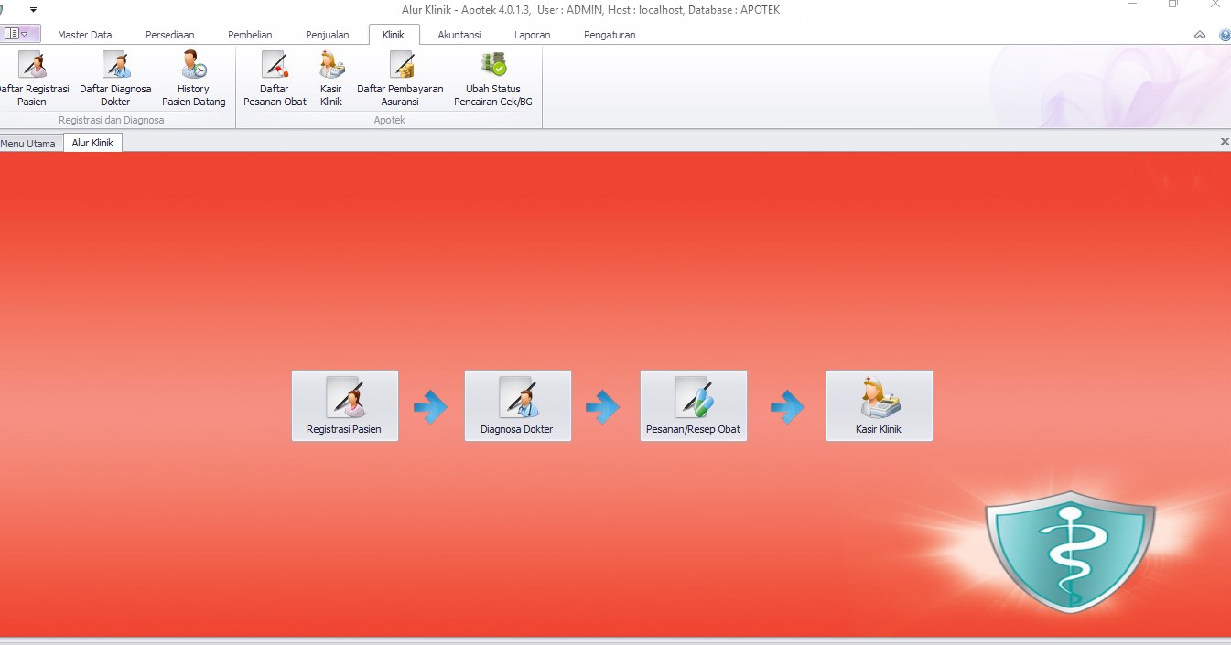
Task: Switch to the Master Data ribbon tab
Action: [x=85, y=35]
